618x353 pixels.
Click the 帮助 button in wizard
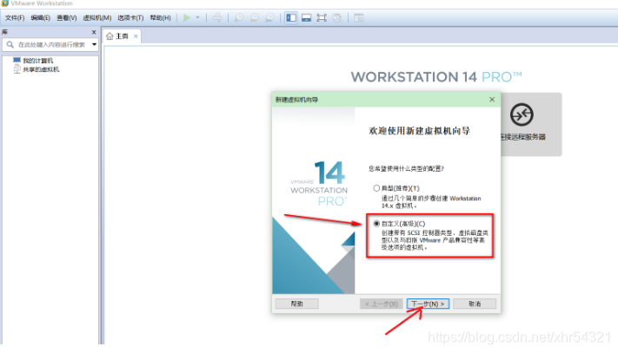[x=296, y=304]
